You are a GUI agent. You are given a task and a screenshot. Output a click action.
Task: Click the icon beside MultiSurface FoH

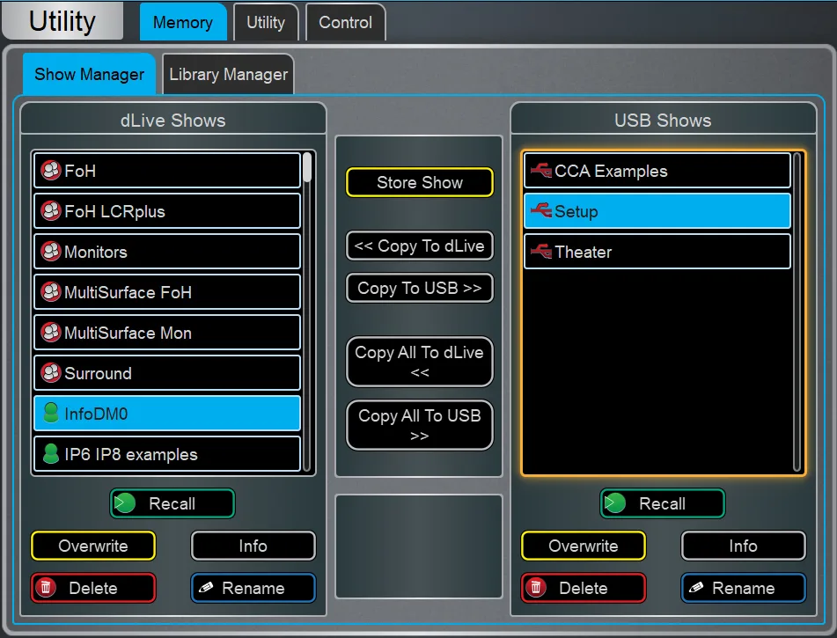pyautogui.click(x=51, y=292)
